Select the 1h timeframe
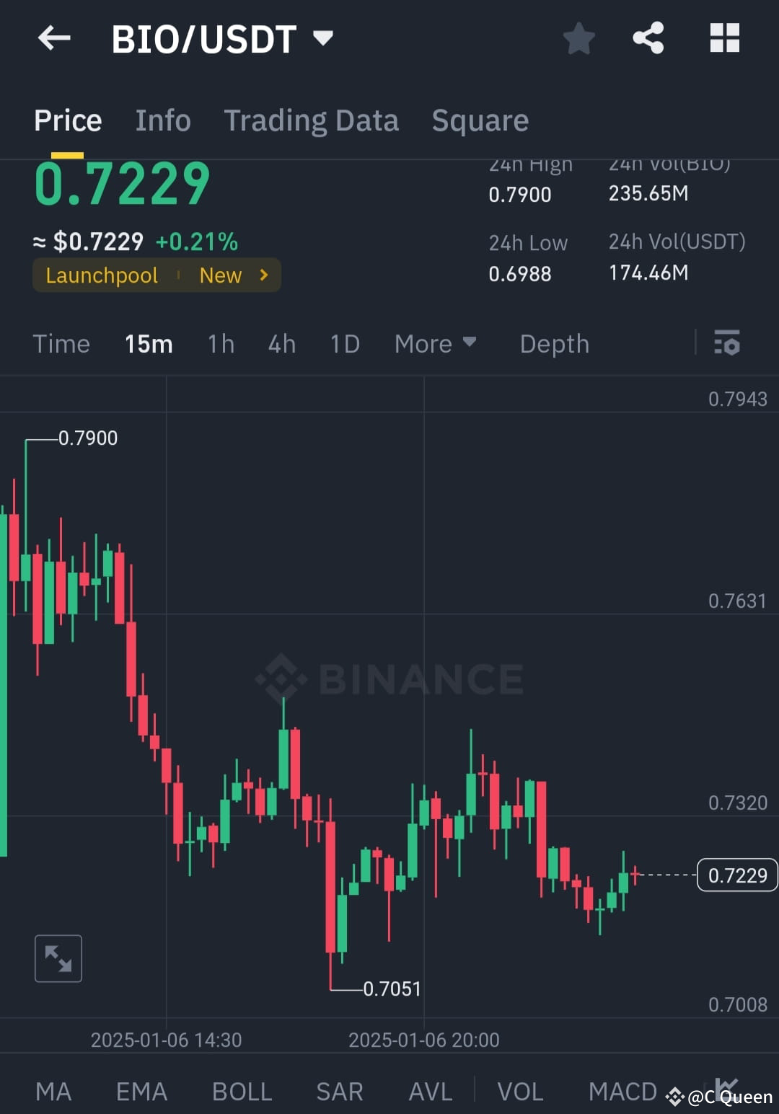The width and height of the screenshot is (779, 1114). pyautogui.click(x=221, y=344)
